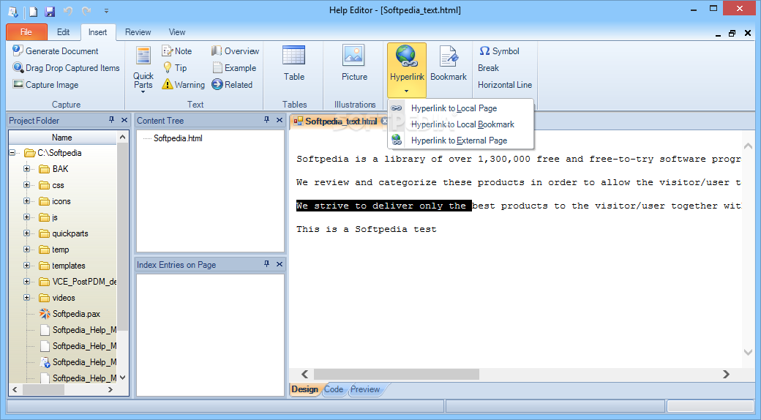Switch to the Preview view tab
The width and height of the screenshot is (761, 420).
tap(365, 389)
